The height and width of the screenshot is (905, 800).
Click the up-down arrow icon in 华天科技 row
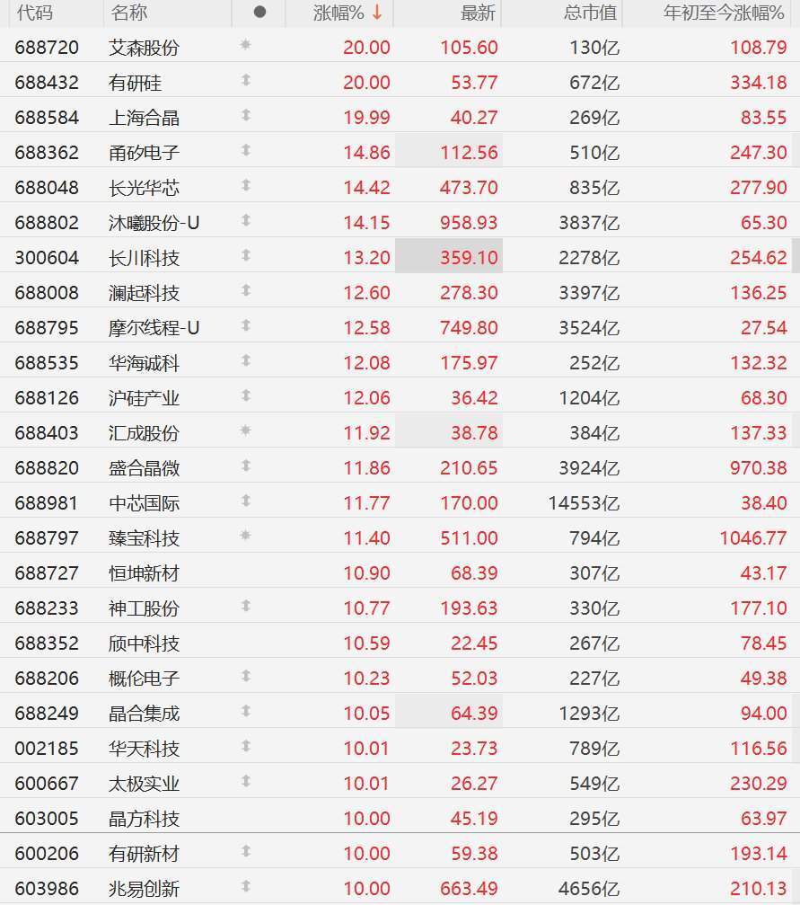pyautogui.click(x=246, y=746)
